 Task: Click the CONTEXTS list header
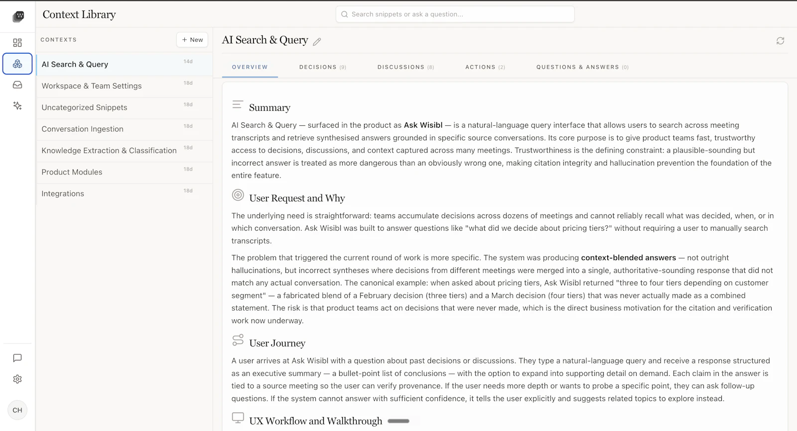58,40
